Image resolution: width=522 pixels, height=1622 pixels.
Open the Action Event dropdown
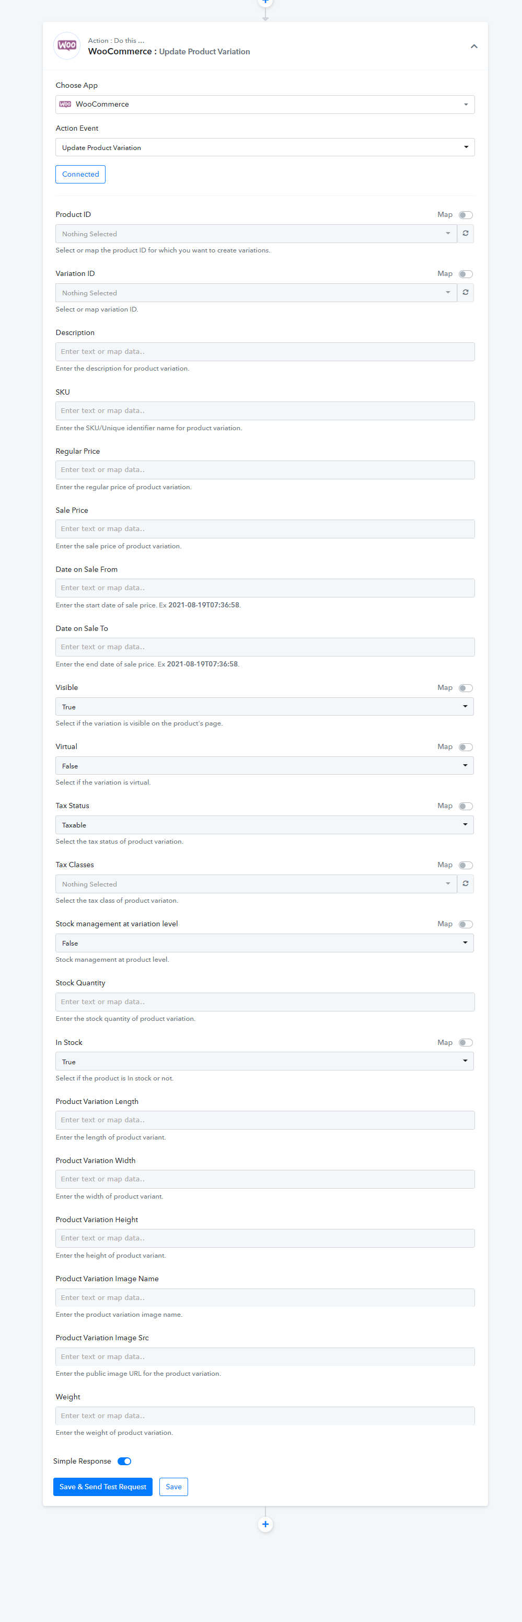(265, 147)
